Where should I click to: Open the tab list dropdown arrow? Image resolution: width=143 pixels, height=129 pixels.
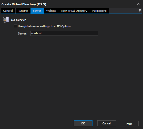pyautogui.click(x=139, y=10)
